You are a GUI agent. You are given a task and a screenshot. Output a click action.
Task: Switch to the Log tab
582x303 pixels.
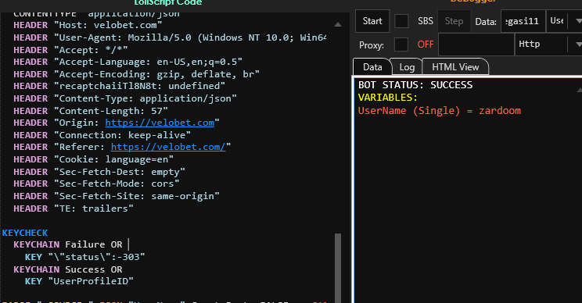pyautogui.click(x=407, y=67)
